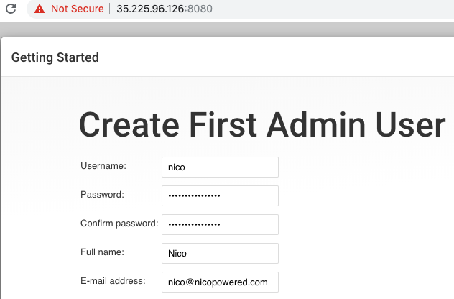Click blank header area right of Getting Started
Viewport: 454px width, 299px height.
287,57
